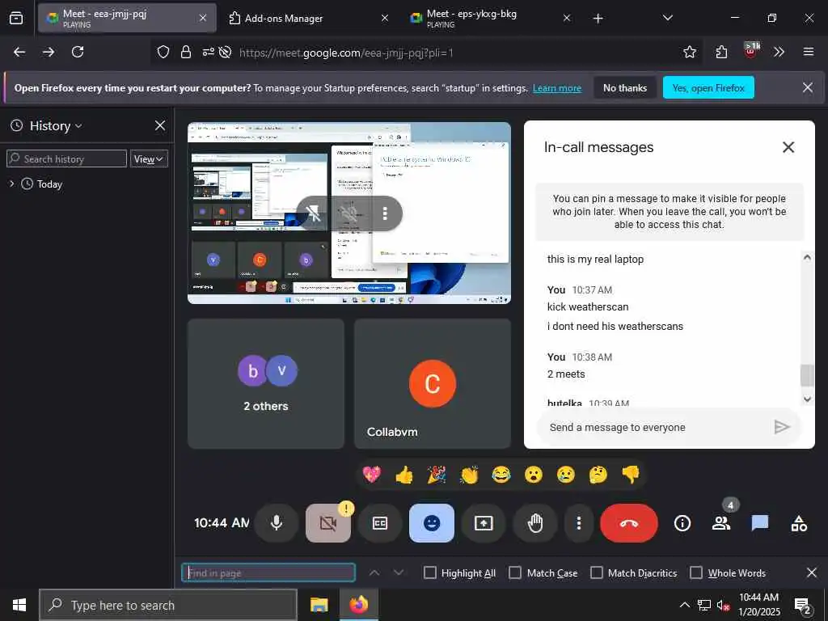Click the chat scrollbar down arrow
Viewport: 828px width, 621px height.
coord(807,399)
